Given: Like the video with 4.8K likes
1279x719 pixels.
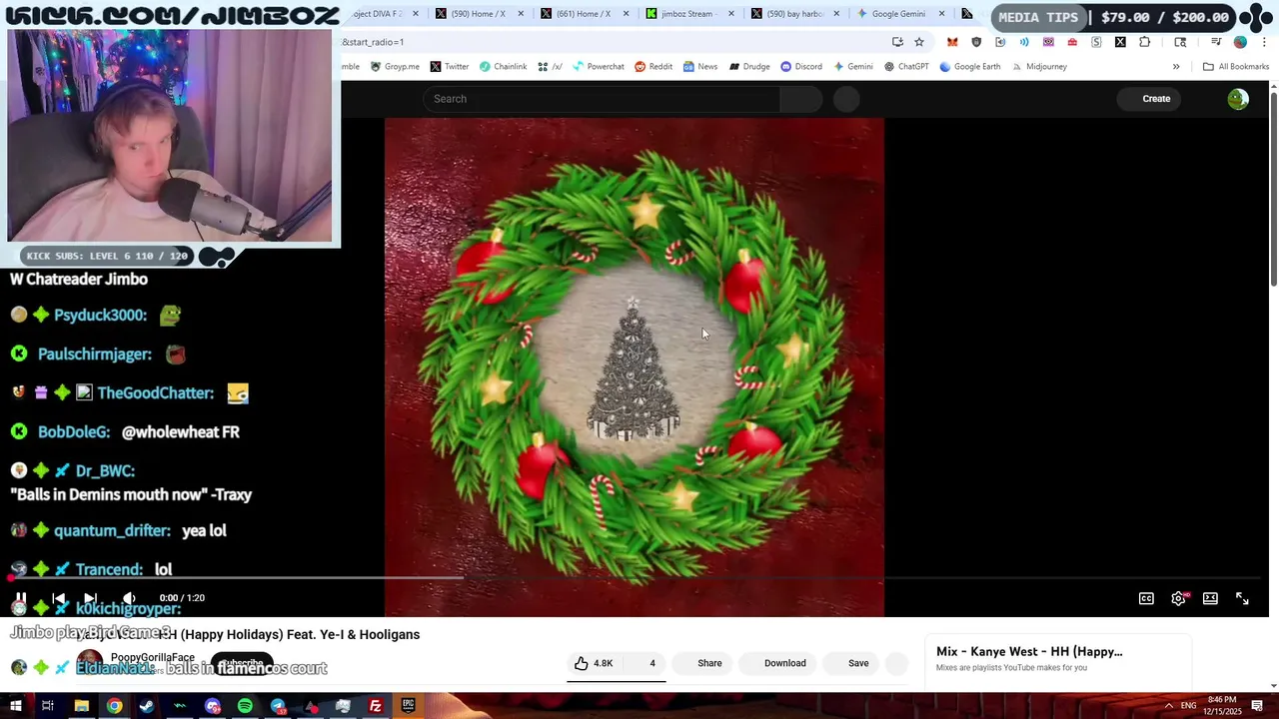Looking at the screenshot, I should click(x=595, y=663).
